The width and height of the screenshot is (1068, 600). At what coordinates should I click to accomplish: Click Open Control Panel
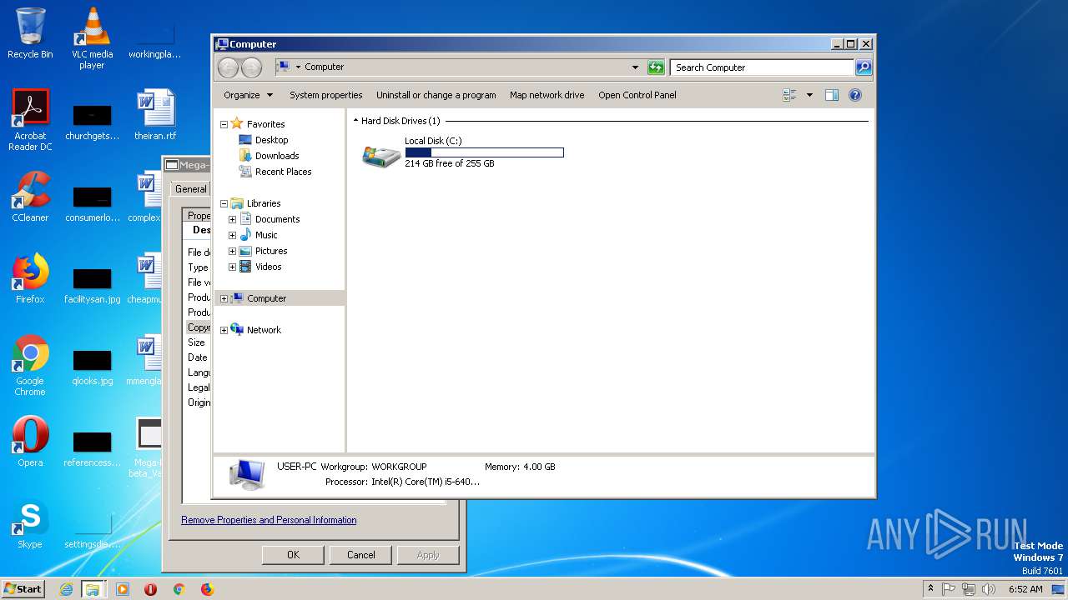click(637, 95)
